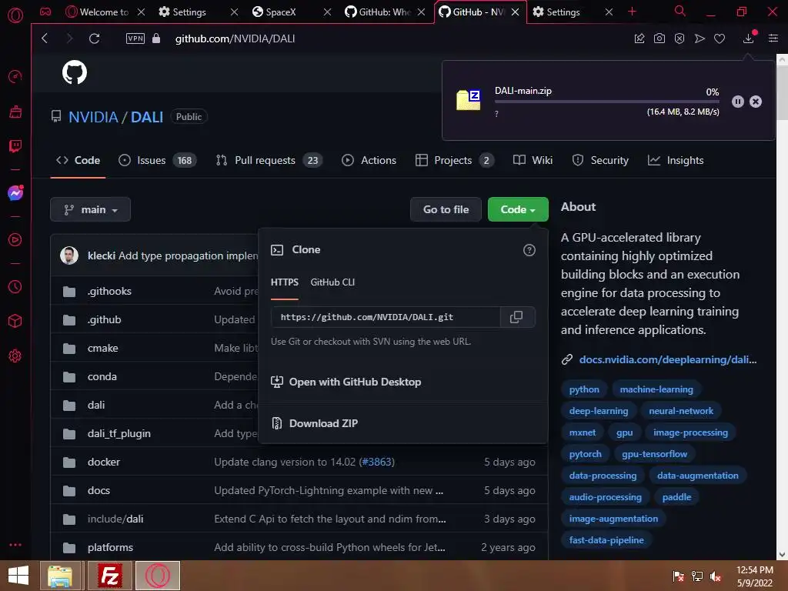788x591 pixels.
Task: Click the pytorch topic tag
Action: [x=585, y=454]
